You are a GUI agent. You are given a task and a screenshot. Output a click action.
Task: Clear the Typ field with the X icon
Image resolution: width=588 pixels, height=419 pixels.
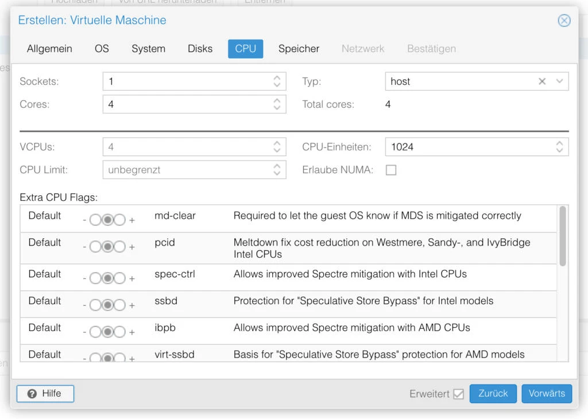coord(541,82)
